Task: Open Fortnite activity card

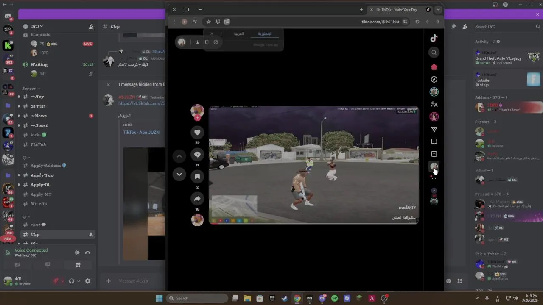Action: pyautogui.click(x=507, y=79)
